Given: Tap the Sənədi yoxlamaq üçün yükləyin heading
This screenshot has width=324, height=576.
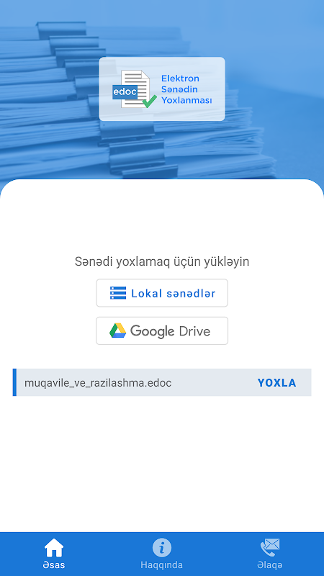Looking at the screenshot, I should (162, 262).
